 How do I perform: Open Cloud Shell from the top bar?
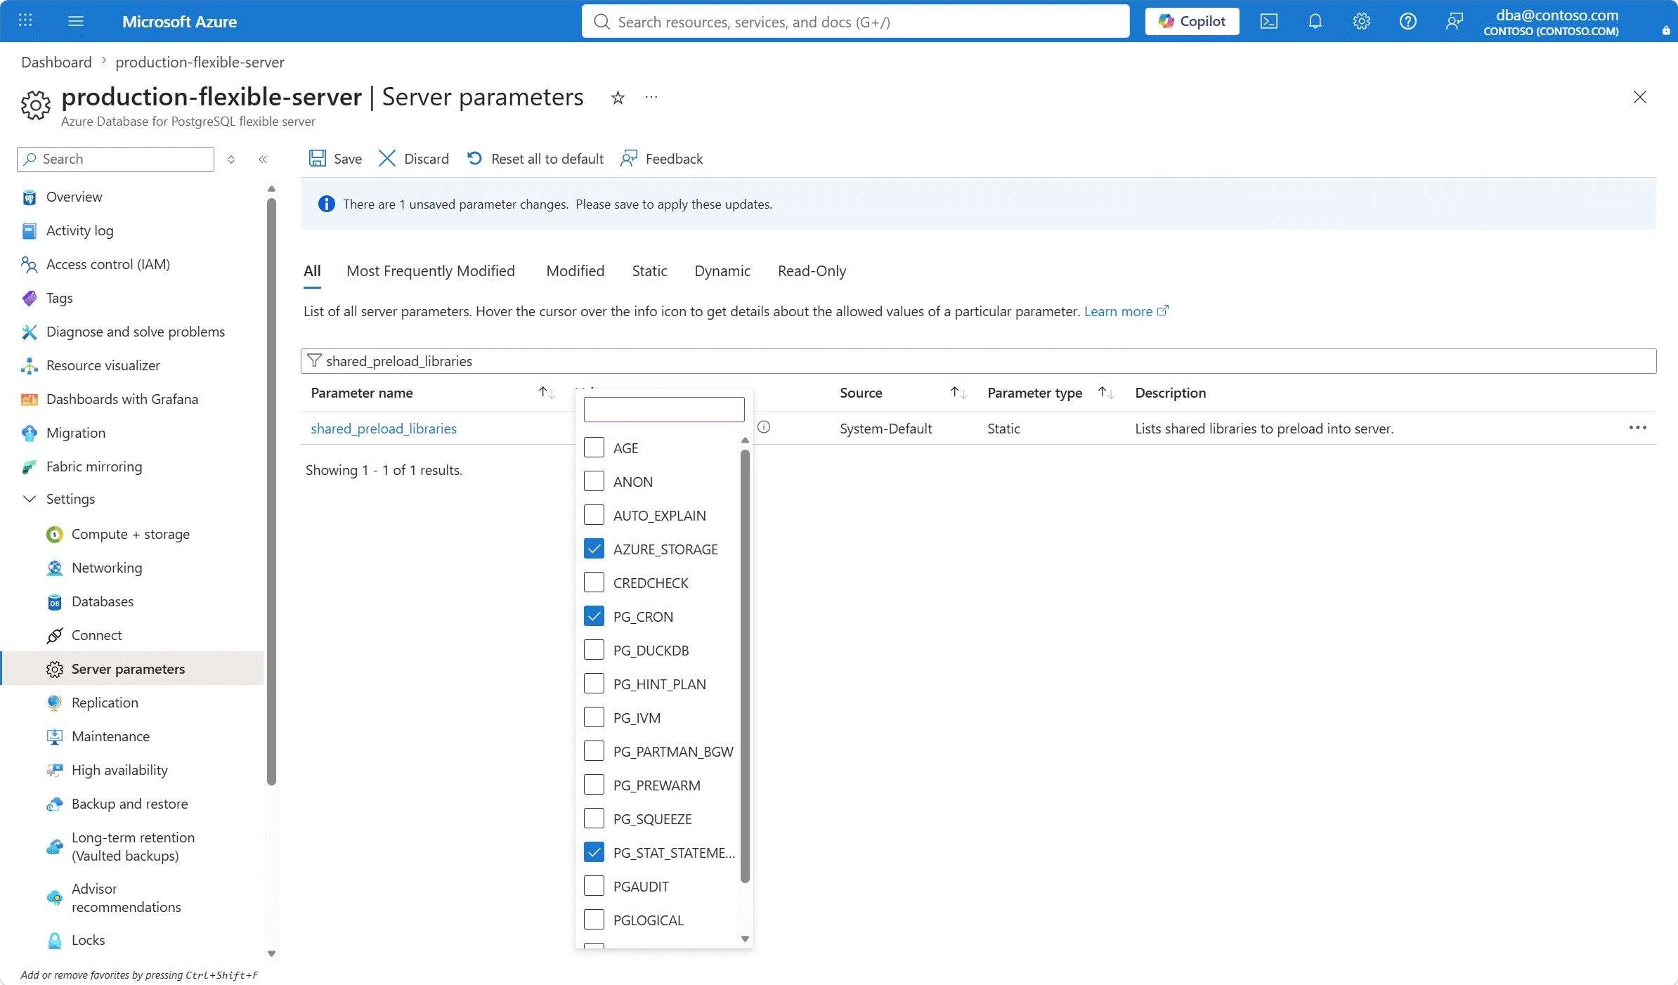click(1269, 21)
